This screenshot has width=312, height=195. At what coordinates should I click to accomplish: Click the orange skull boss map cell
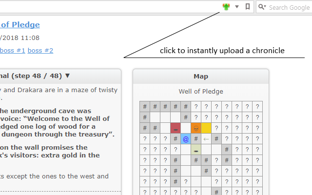(x=196, y=128)
